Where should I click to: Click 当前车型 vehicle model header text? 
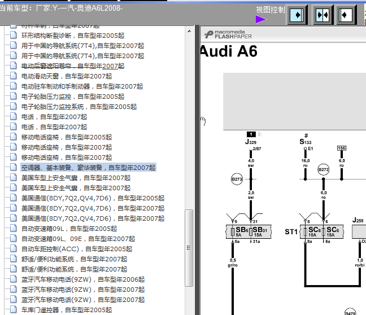pos(61,8)
